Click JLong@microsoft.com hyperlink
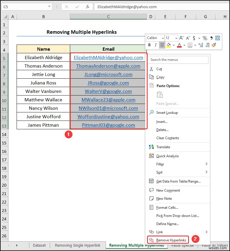This screenshot has height=251, width=230. (108, 75)
